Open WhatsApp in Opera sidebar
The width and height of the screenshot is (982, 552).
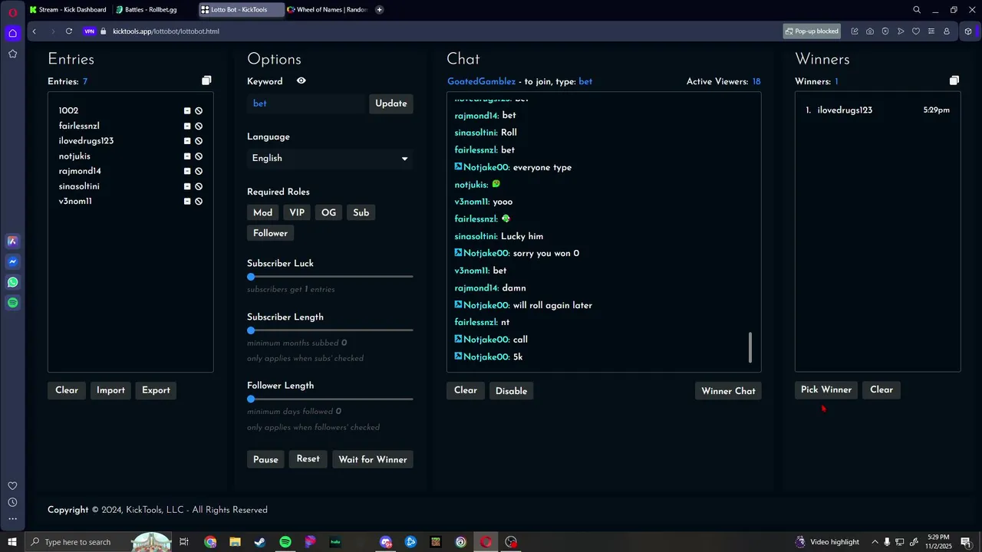tap(12, 282)
